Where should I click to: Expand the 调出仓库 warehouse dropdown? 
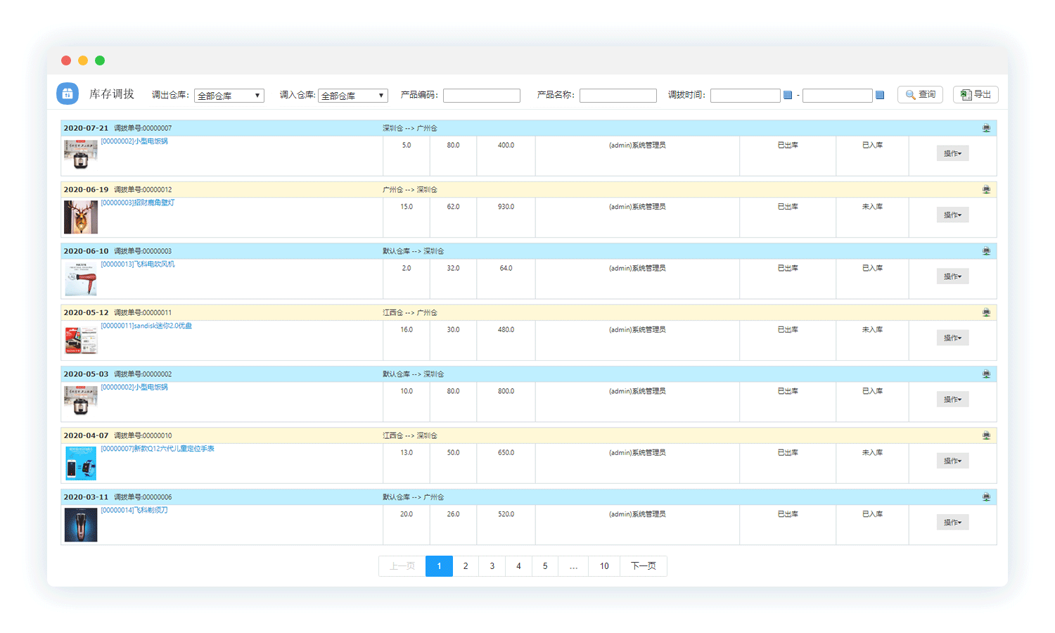coord(229,96)
